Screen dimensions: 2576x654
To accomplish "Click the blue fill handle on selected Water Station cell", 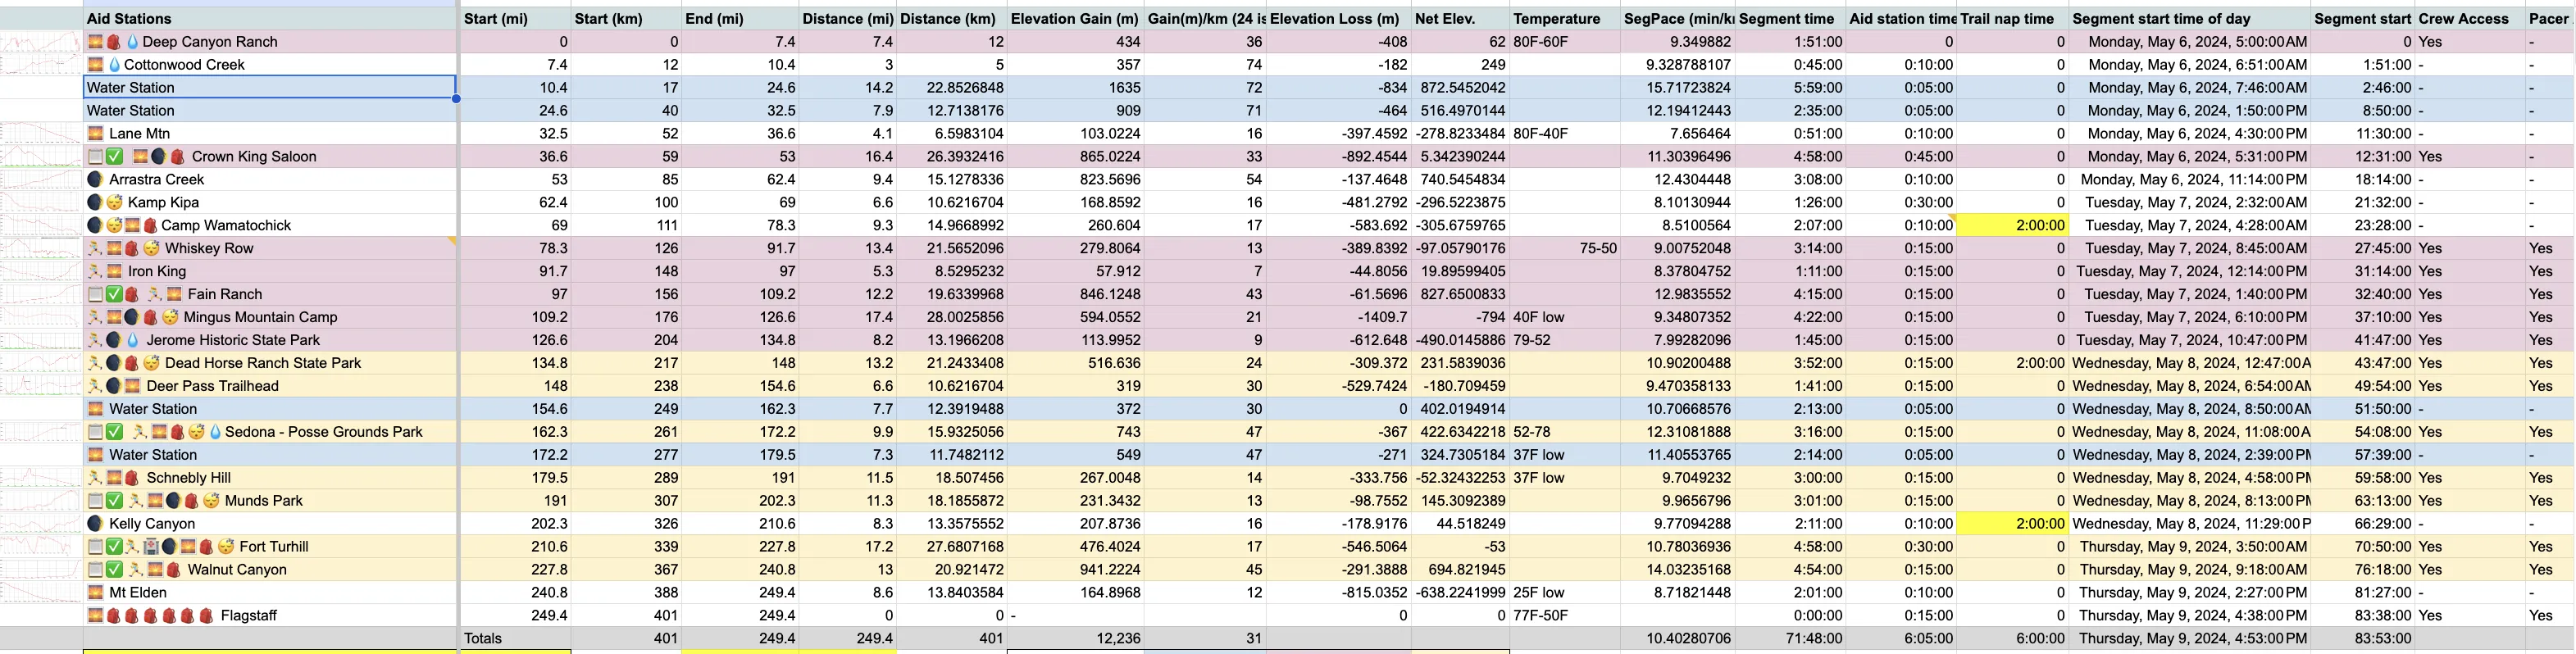I will pos(456,98).
